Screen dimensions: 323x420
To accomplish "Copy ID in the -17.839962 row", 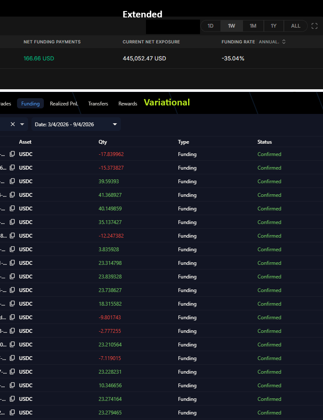I will pos(12,154).
